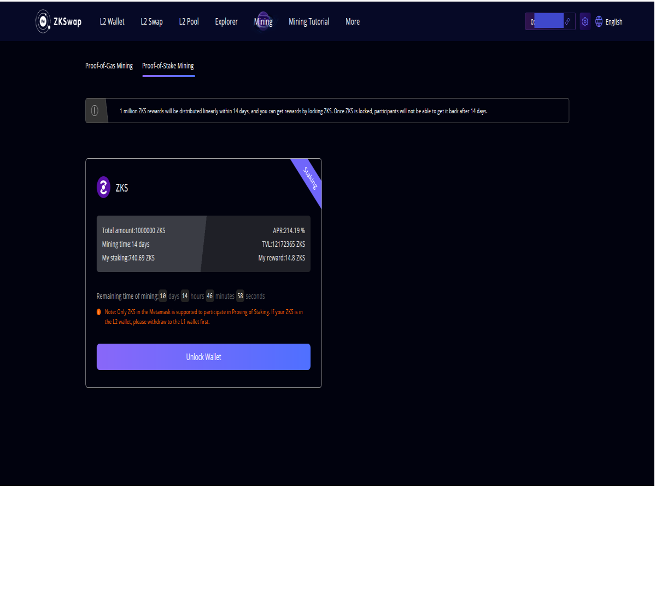
Task: Open the settings gear icon
Action: point(585,21)
